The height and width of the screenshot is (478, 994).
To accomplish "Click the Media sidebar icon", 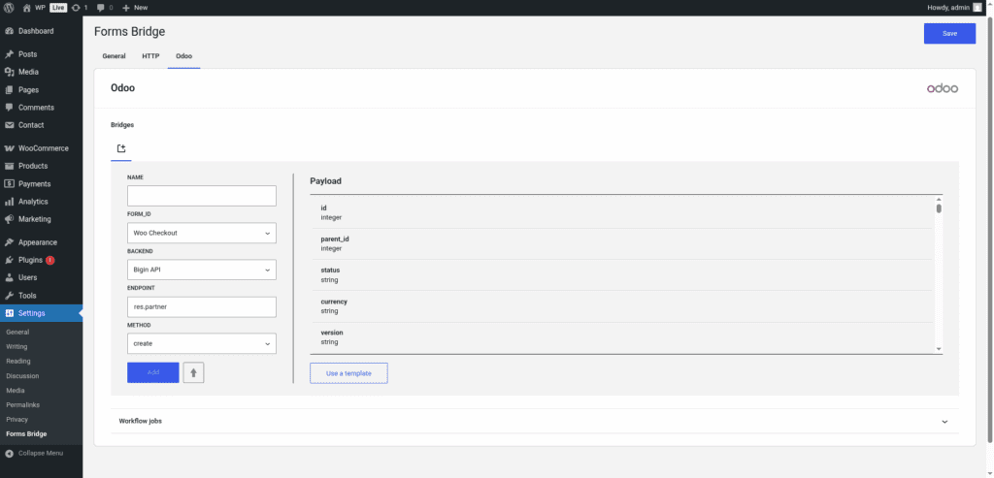I will (x=10, y=72).
